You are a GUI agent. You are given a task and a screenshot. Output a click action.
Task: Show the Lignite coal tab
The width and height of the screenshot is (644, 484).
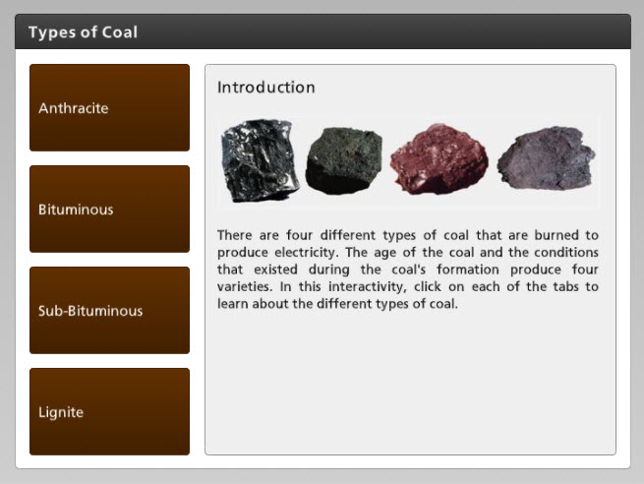[109, 412]
